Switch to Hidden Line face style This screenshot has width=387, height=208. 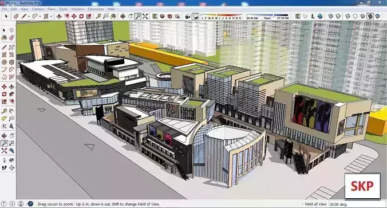[355, 16]
